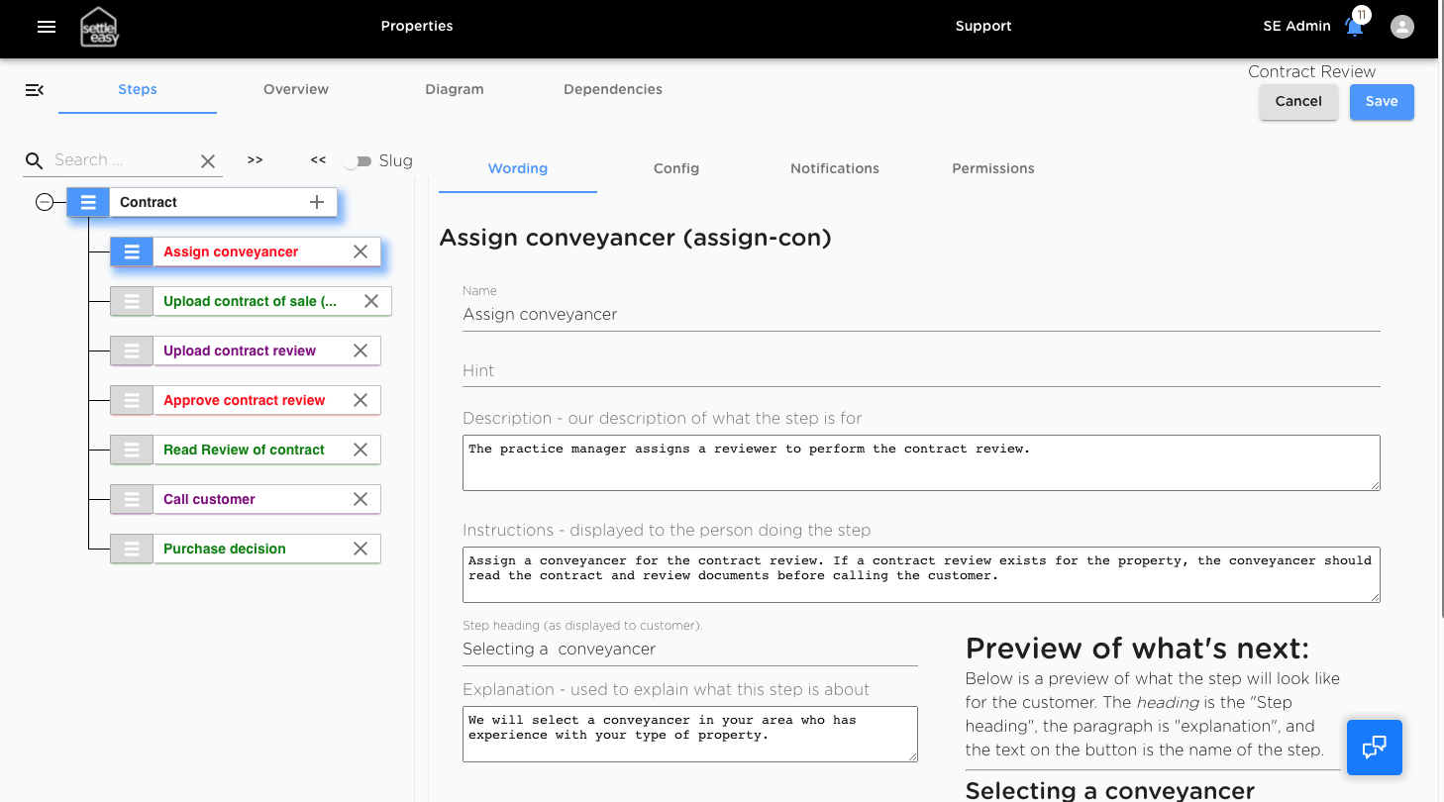
Task: Open the Notifications tab
Action: pos(835,168)
